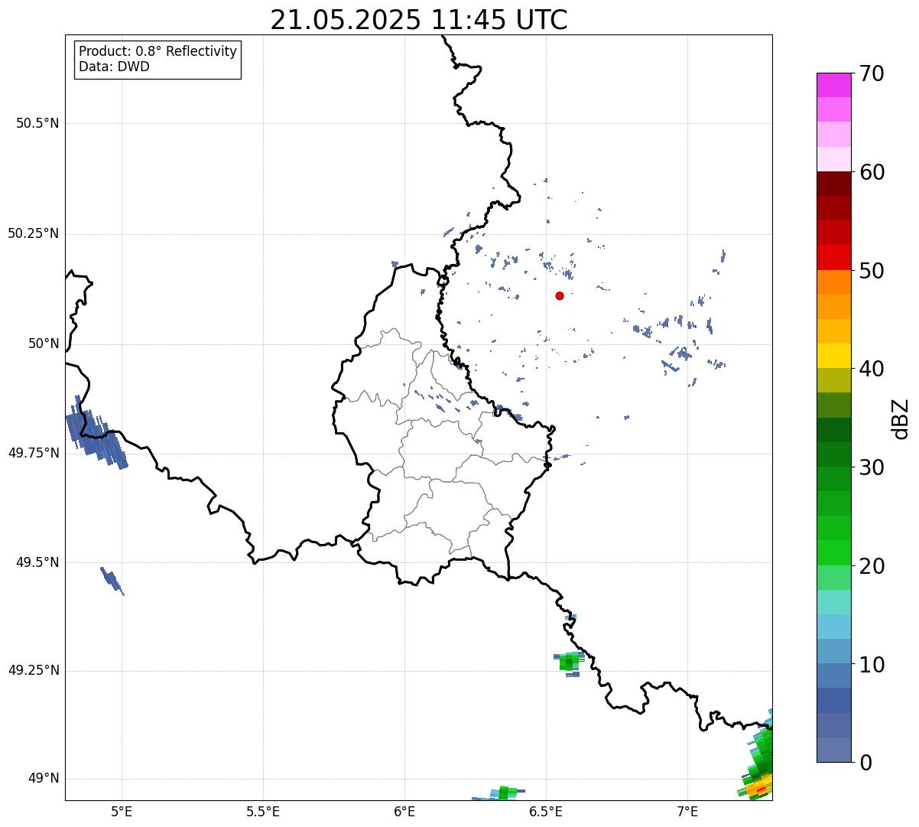This screenshot has width=919, height=827.
Task: Click the 49.75°N latitude label
Action: tap(33, 453)
